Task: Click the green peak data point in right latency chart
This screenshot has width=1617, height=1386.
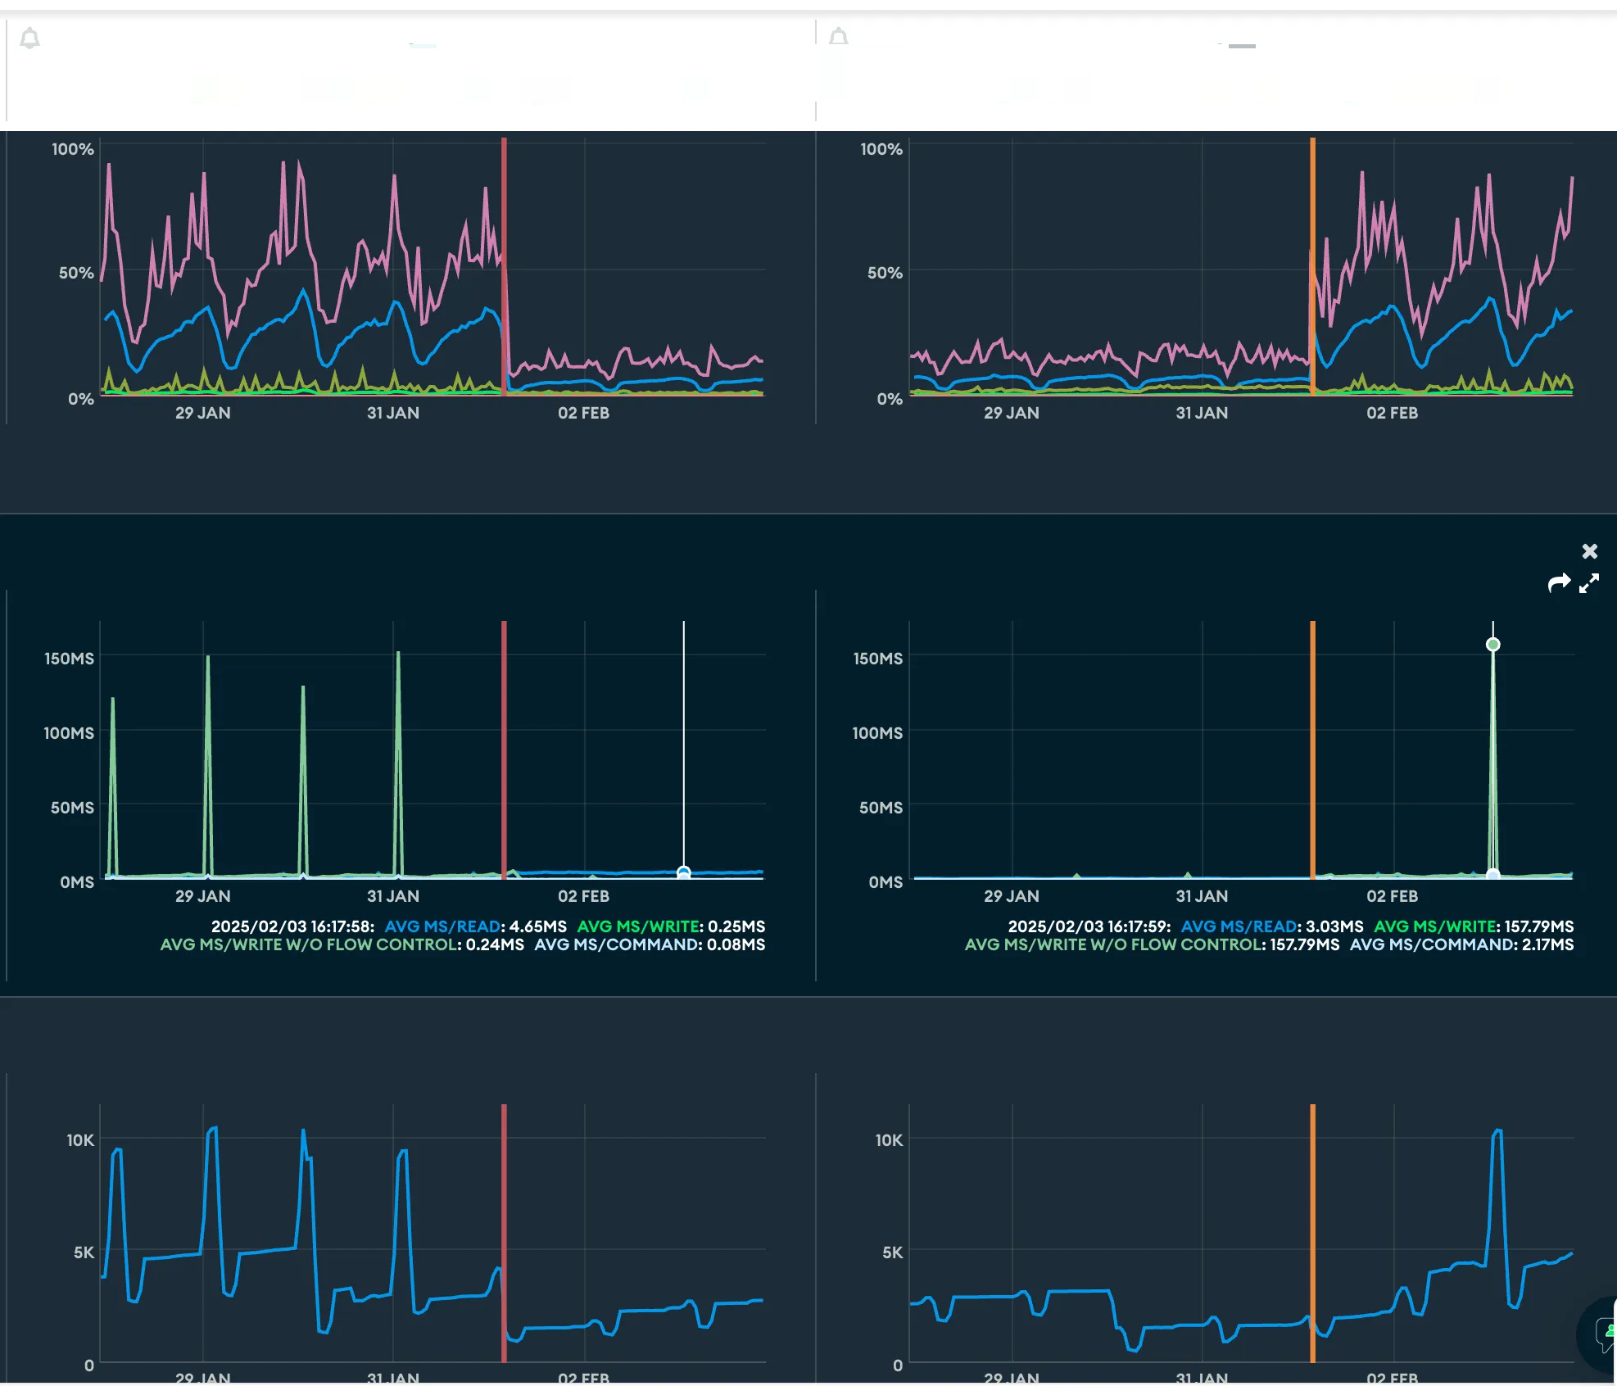Action: [x=1493, y=645]
